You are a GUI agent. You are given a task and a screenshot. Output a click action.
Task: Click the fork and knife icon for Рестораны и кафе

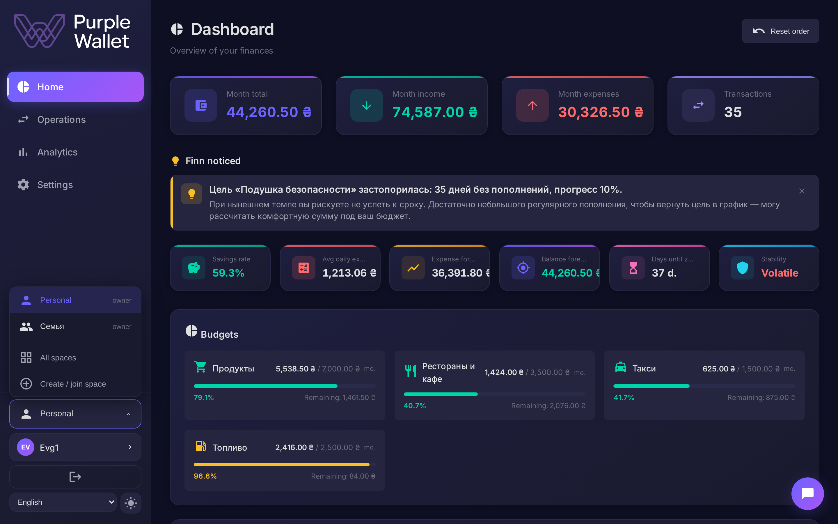coord(410,371)
